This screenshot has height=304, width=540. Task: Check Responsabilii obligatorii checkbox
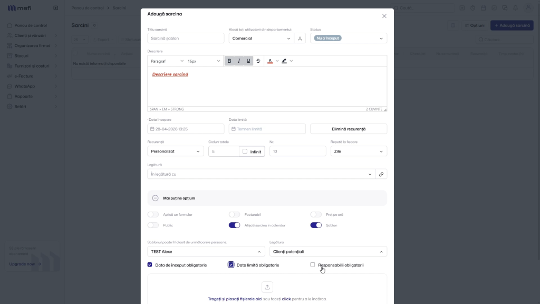click(x=312, y=265)
